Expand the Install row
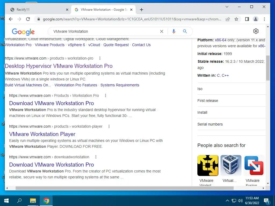The image size is (275, 206). click(231, 112)
